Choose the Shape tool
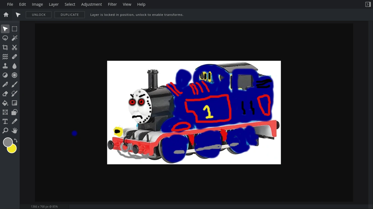 (x=14, y=112)
